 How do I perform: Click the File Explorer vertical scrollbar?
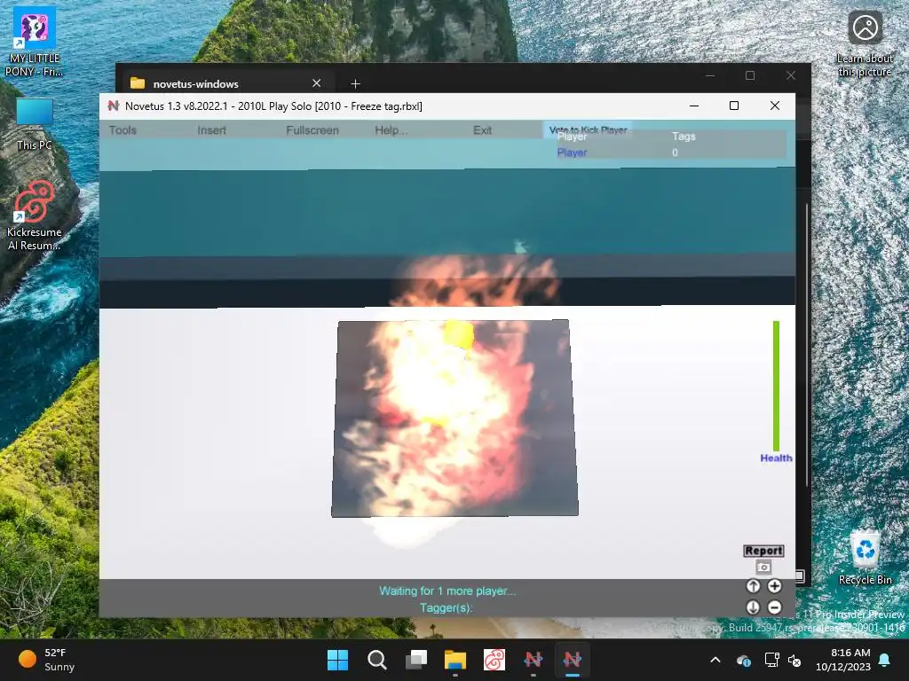point(806,345)
